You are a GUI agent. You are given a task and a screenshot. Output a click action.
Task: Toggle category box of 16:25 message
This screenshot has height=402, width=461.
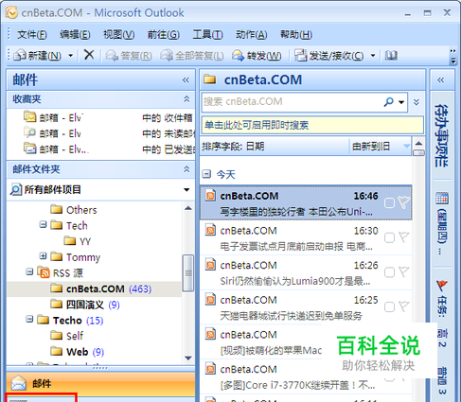[x=389, y=307]
